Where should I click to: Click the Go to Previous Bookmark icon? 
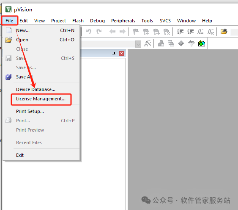pyautogui.click(x=146, y=32)
